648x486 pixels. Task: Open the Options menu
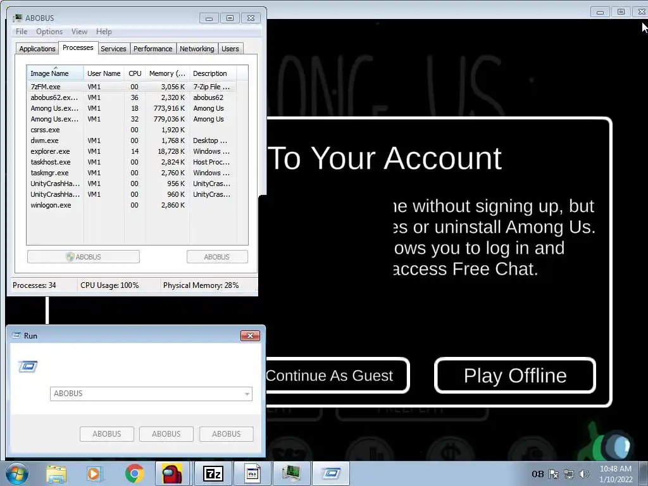pos(49,32)
